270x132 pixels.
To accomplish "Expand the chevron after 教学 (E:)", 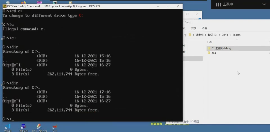I will 219,35.
